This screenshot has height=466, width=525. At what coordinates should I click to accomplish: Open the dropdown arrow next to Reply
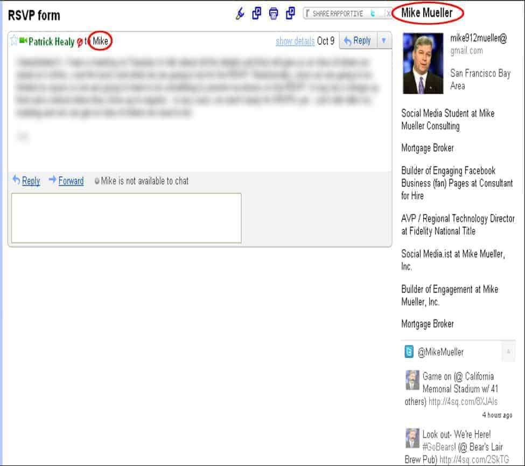pyautogui.click(x=384, y=41)
